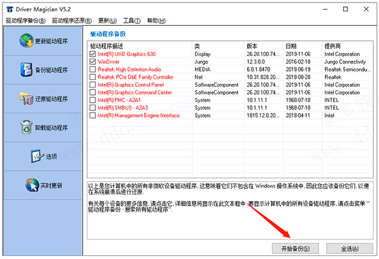Minimize the Driver Magician window

tap(325, 9)
